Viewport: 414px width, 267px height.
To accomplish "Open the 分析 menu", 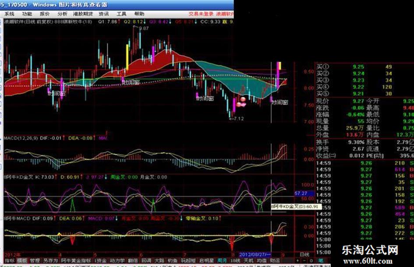I will point(62,14).
